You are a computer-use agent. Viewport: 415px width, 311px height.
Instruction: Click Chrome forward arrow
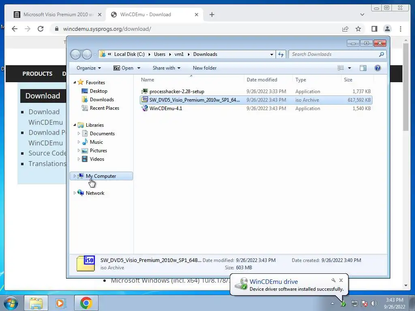tap(28, 29)
